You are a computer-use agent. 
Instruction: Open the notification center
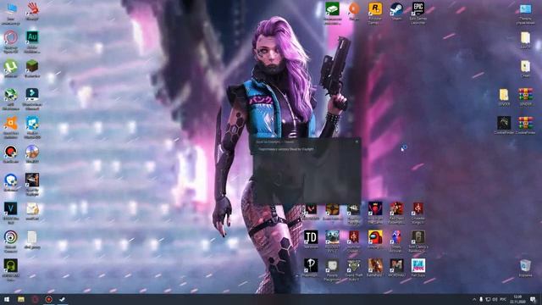tap(533, 299)
